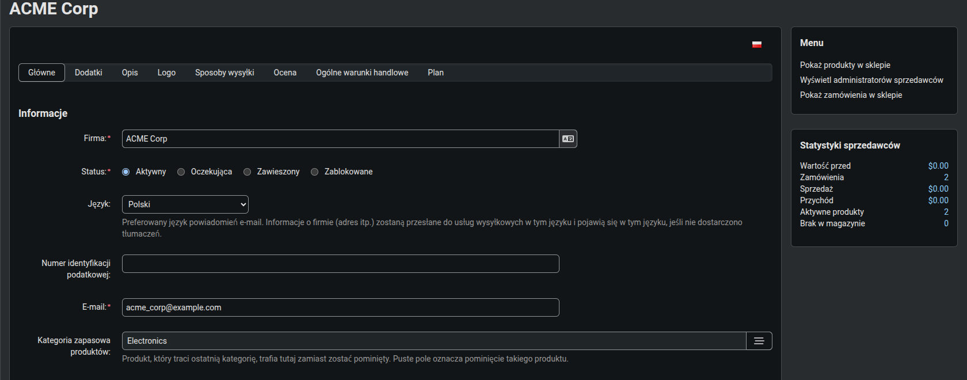Screen dimensions: 967x380
Task: Select the Oczekująca status radio button
Action: [181, 172]
